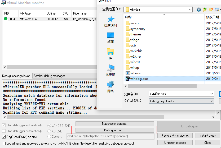Click the 00:20:12 uptime cell

[52, 19]
